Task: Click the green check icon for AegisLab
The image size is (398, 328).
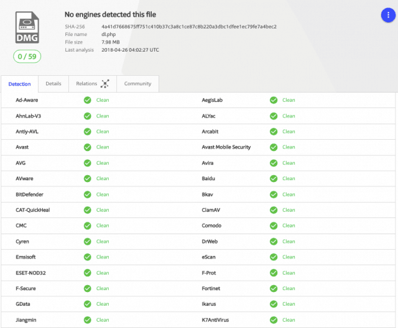Action: click(x=274, y=100)
